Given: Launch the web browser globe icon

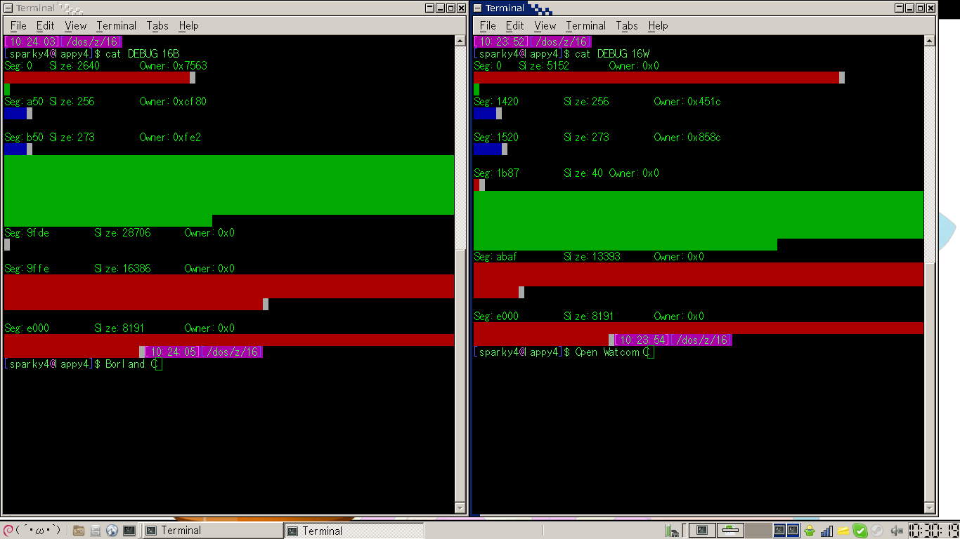Looking at the screenshot, I should tap(112, 531).
